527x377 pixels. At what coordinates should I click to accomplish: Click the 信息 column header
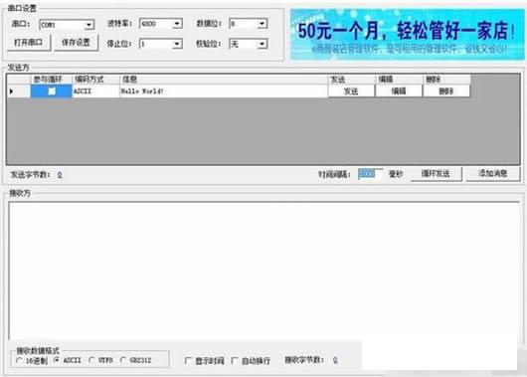tap(224, 80)
